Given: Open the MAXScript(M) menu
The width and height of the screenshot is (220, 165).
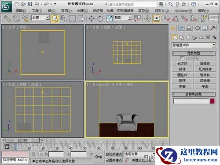Looking at the screenshot, I should coord(183,11).
